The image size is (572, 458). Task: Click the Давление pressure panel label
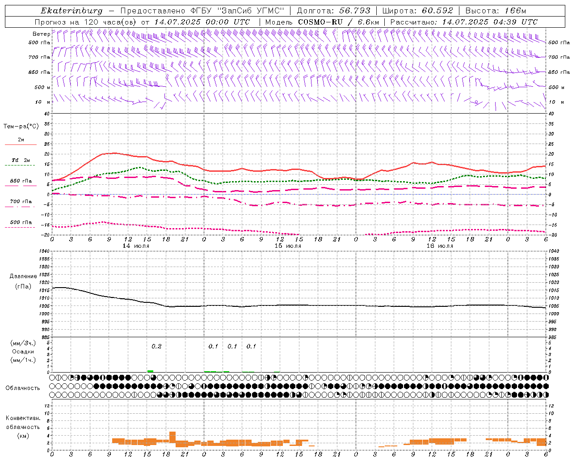point(23,276)
